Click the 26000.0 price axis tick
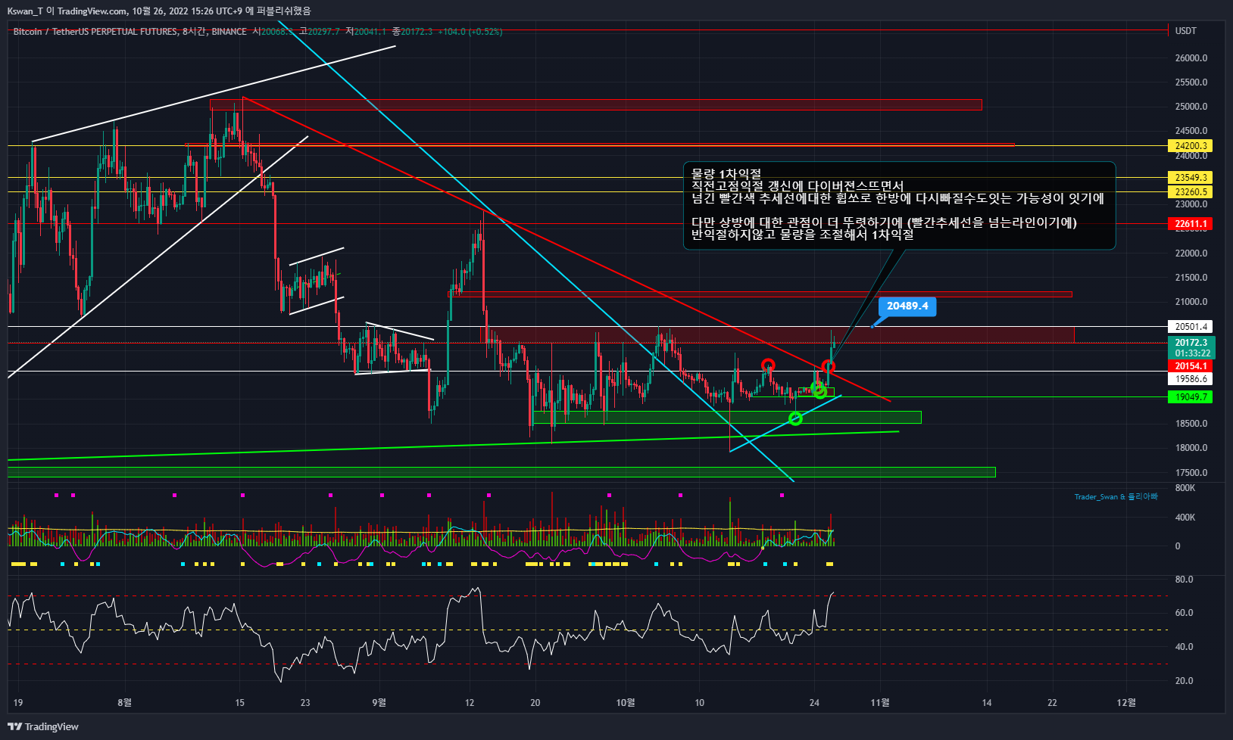Image resolution: width=1233 pixels, height=740 pixels. pyautogui.click(x=1191, y=58)
